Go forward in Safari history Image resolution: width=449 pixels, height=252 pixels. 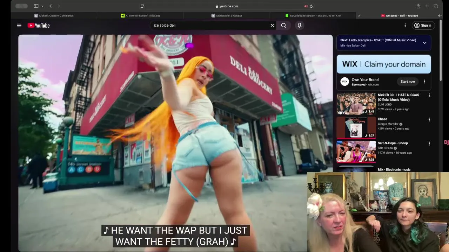click(59, 6)
